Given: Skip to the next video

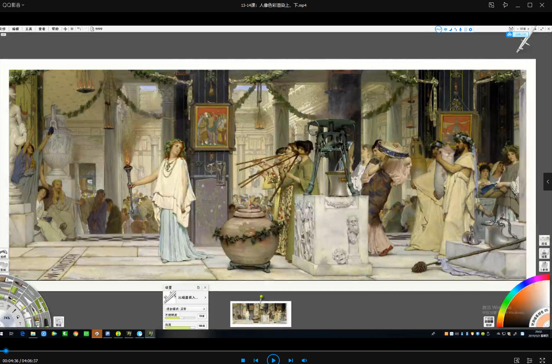Looking at the screenshot, I should pyautogui.click(x=290, y=360).
